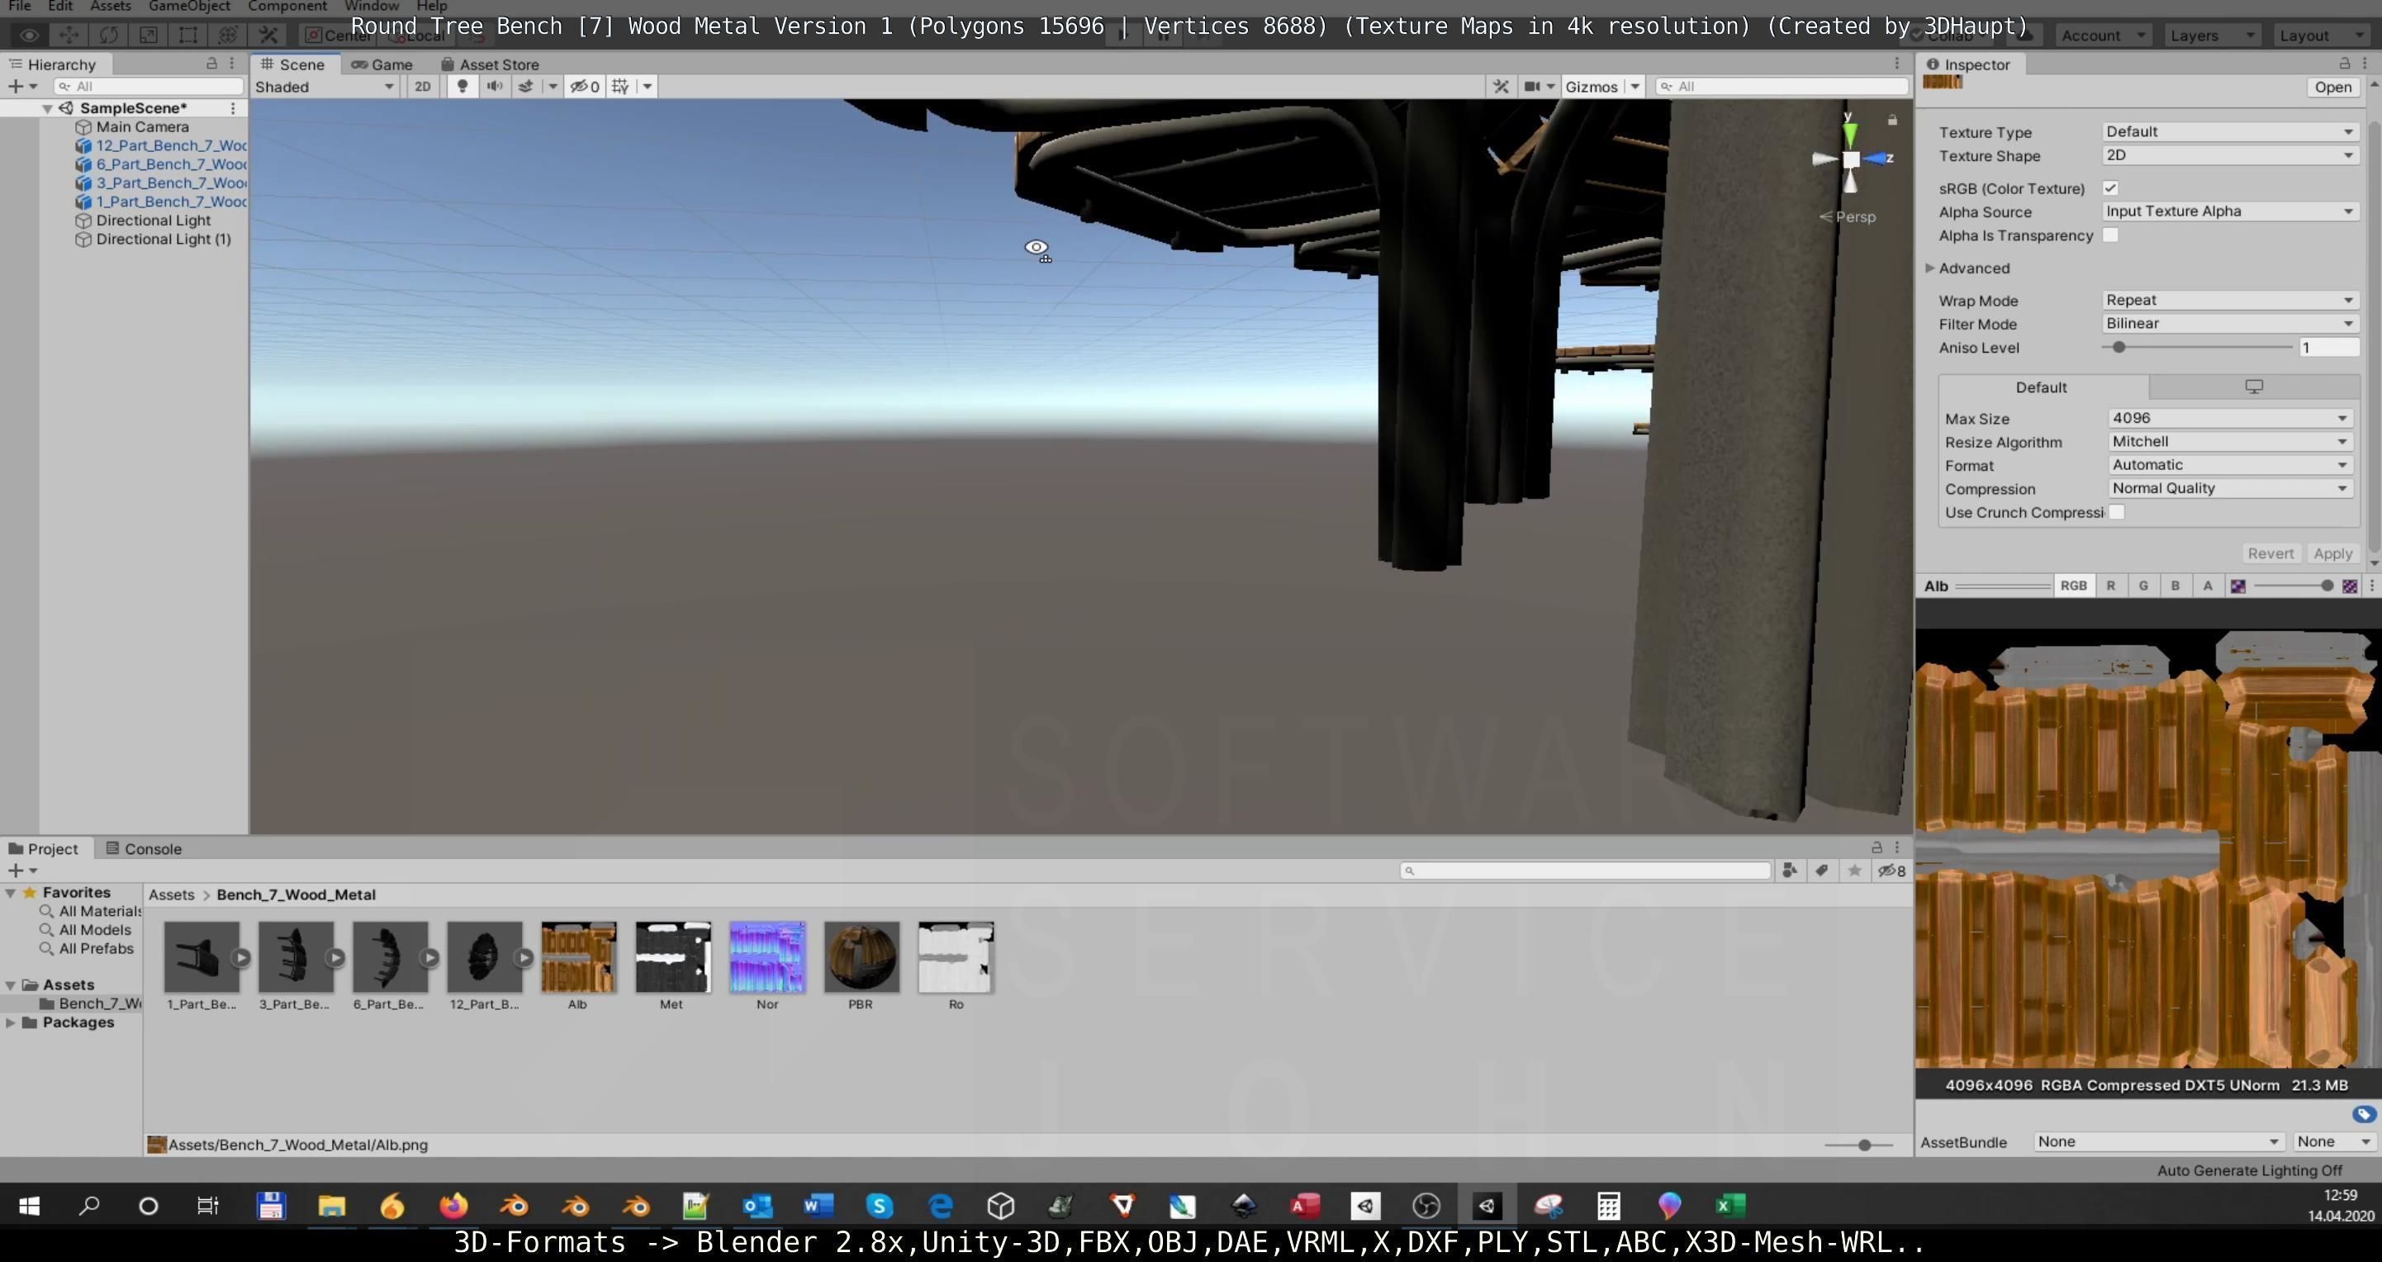The width and height of the screenshot is (2382, 1262).
Task: Click the Apply button in Inspector
Action: pyautogui.click(x=2332, y=553)
